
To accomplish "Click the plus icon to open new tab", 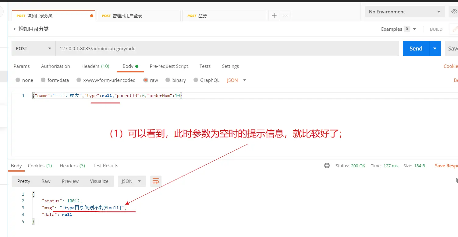I will (x=274, y=16).
